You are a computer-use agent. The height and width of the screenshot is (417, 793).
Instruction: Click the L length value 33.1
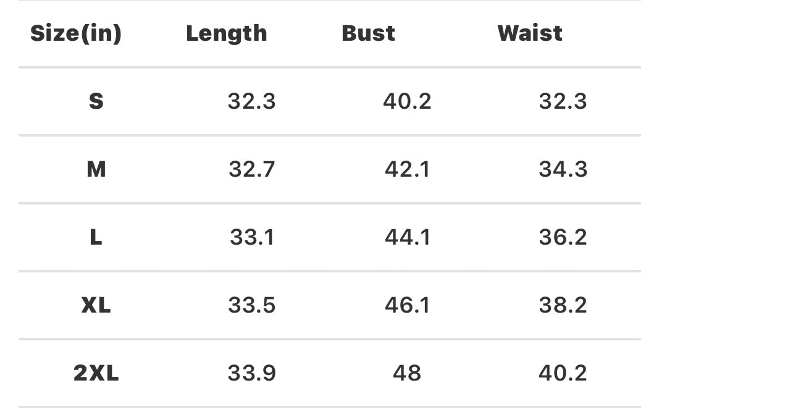(251, 237)
